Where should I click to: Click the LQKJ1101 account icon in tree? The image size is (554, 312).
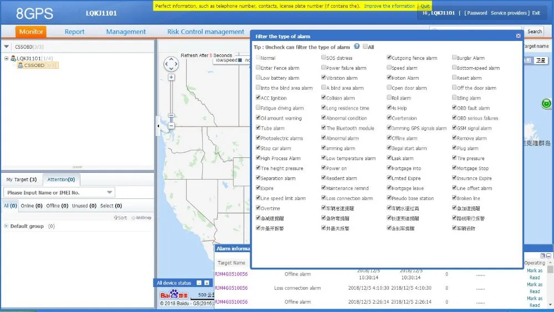coord(13,58)
